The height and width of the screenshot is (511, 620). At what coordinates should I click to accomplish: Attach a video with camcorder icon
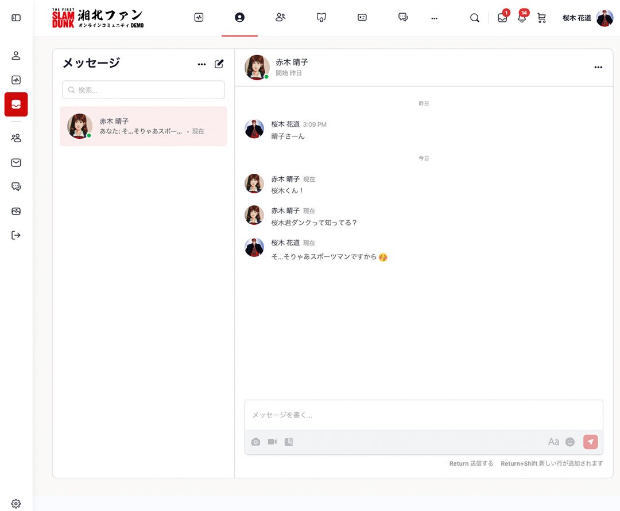coord(272,442)
